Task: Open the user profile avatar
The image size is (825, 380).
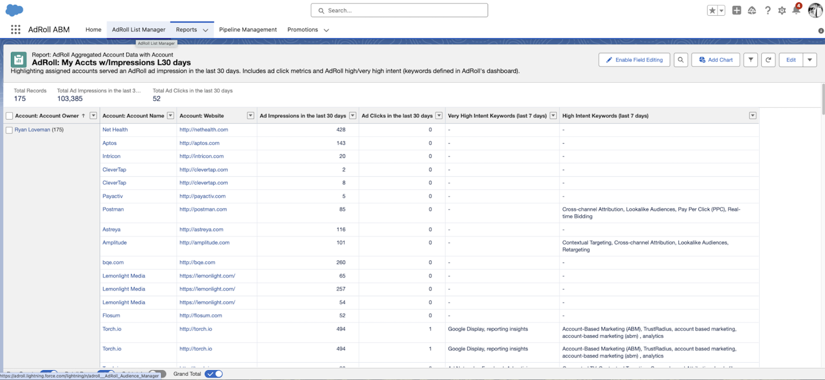Action: click(815, 11)
